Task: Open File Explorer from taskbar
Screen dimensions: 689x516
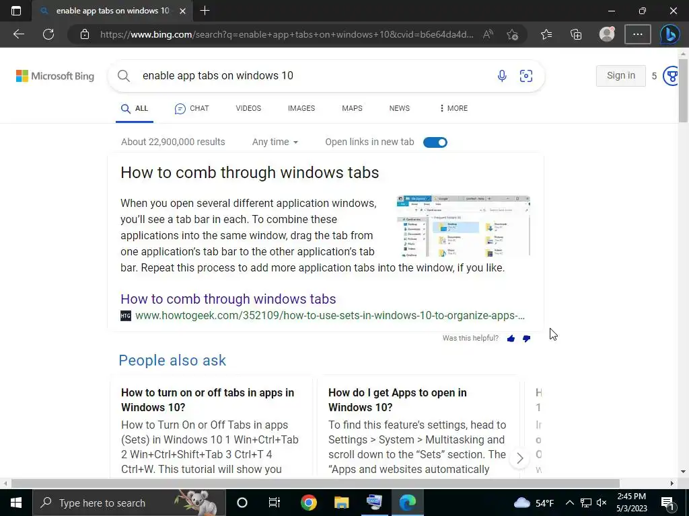Action: 341,503
